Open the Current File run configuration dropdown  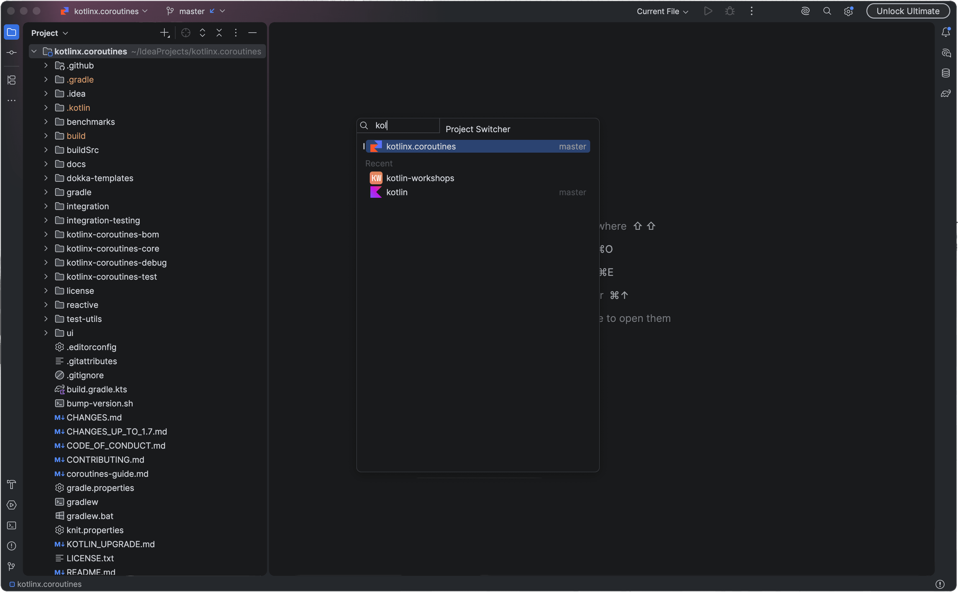[x=662, y=11]
